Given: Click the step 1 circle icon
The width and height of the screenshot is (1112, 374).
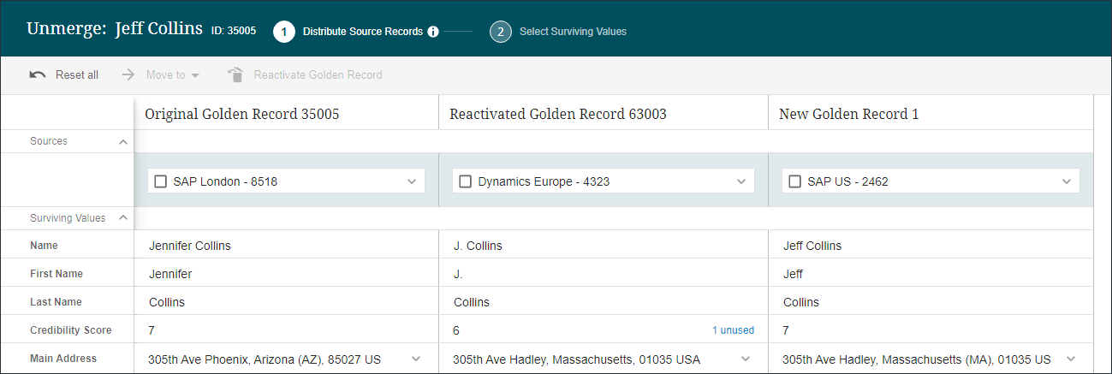Looking at the screenshot, I should coord(284,32).
